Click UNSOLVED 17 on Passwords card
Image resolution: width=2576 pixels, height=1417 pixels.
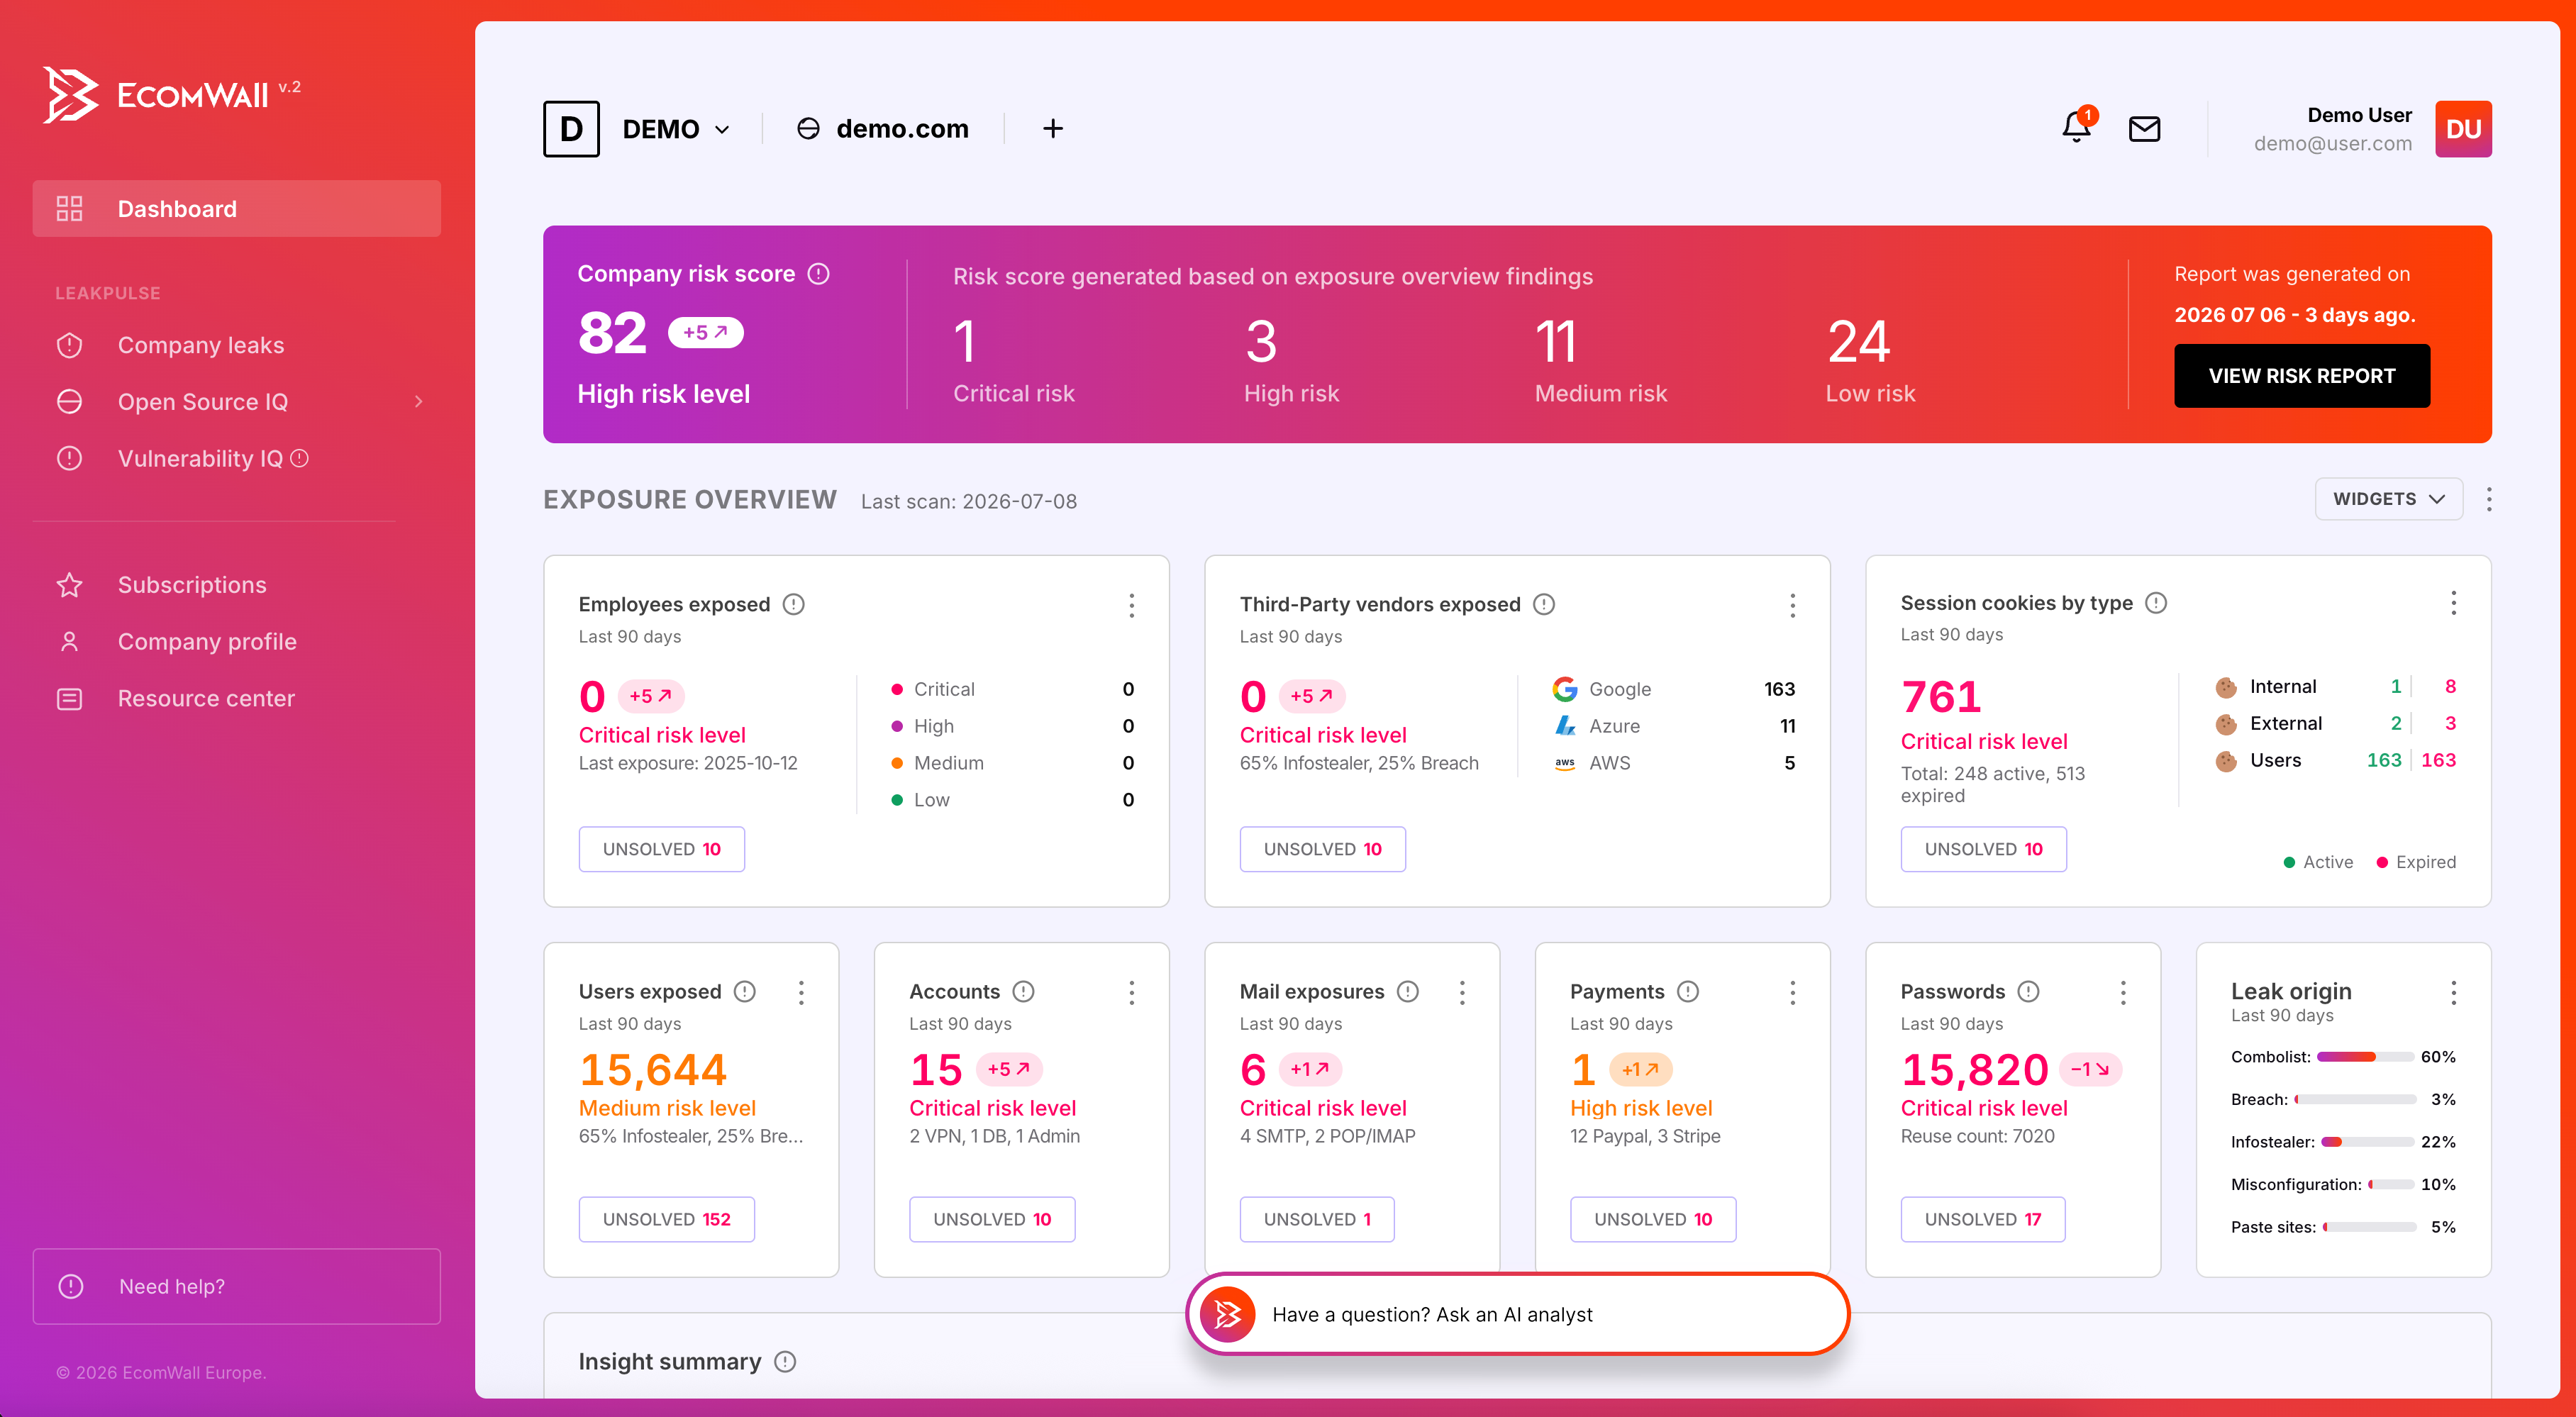[x=1983, y=1219]
